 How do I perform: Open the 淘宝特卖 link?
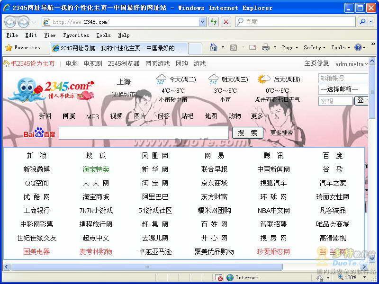[96, 169]
